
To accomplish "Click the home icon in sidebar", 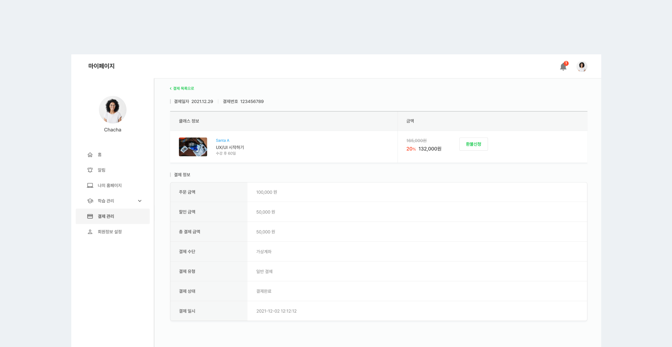I will [x=90, y=155].
